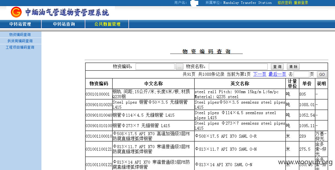The width and height of the screenshot is (335, 170).
Task: Open 供货商编码查询 in sidebar
Action: [20, 41]
